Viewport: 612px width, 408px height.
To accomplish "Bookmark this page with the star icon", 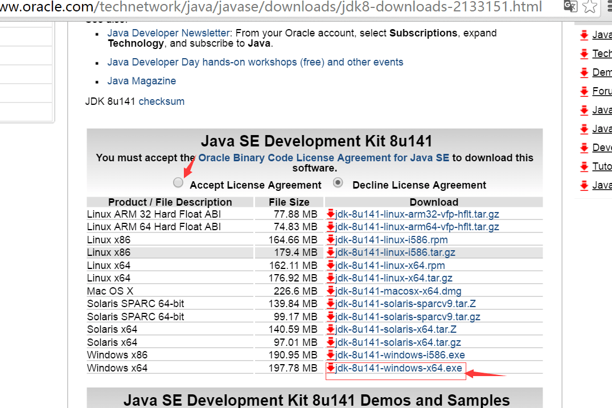I will coord(592,6).
